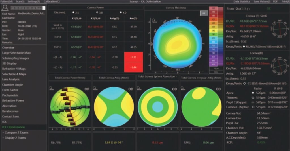This screenshot has height=151, width=290.
Task: Select the 2.5 mm diameter option
Action: click(x=73, y=13)
